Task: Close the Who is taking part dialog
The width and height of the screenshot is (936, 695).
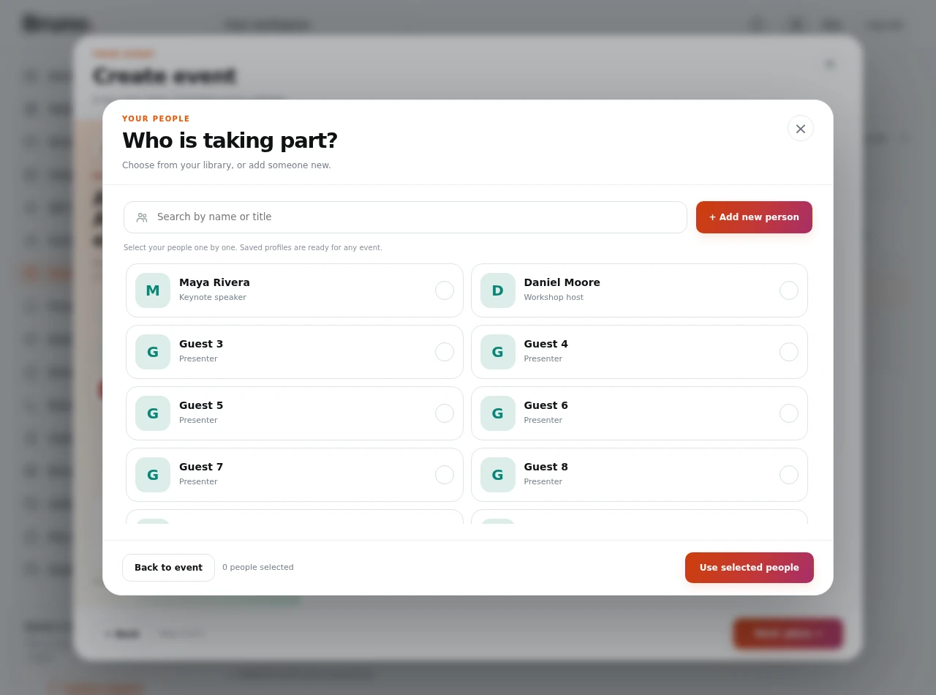Action: tap(801, 129)
